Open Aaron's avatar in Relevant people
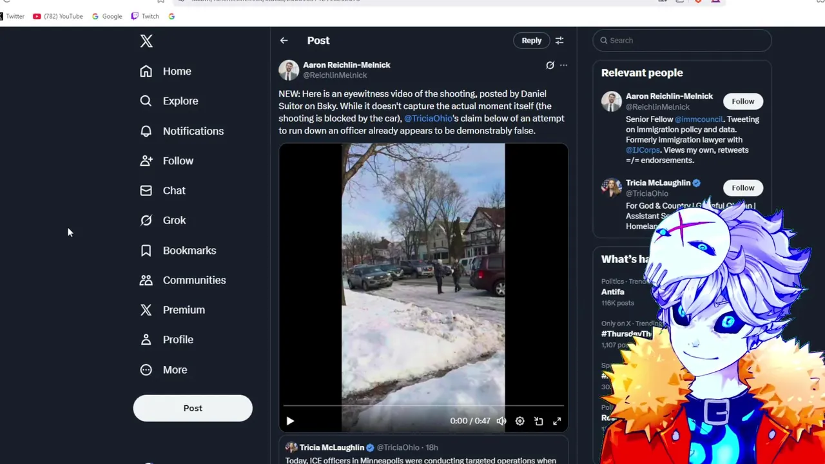 (612, 101)
